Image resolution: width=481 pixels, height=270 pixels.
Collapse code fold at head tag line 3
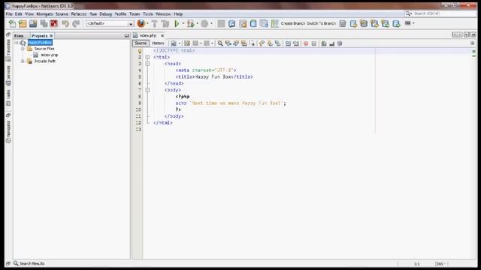pos(147,64)
